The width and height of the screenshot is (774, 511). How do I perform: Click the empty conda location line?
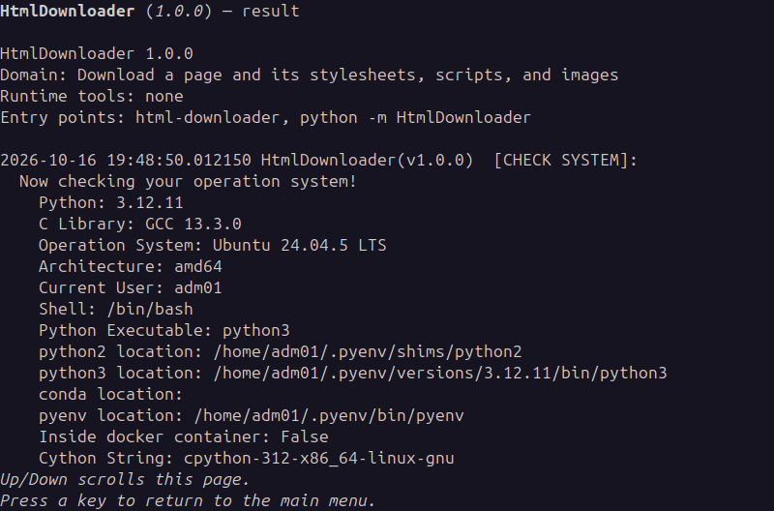[110, 394]
